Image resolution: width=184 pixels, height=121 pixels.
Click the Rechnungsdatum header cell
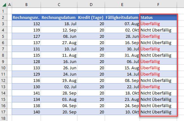[x=59, y=17]
